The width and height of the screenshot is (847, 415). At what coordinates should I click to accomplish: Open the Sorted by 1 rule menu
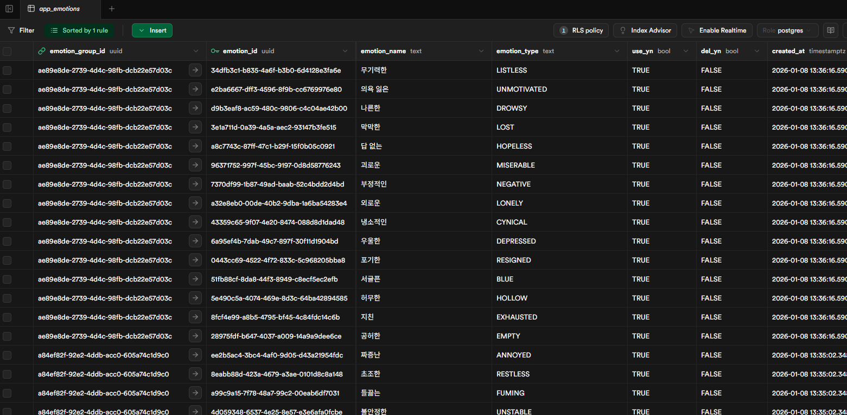click(79, 30)
